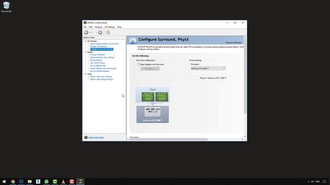The height and width of the screenshot is (185, 330).
Task: Open the PhysX Processor dropdown
Action: [x=208, y=68]
